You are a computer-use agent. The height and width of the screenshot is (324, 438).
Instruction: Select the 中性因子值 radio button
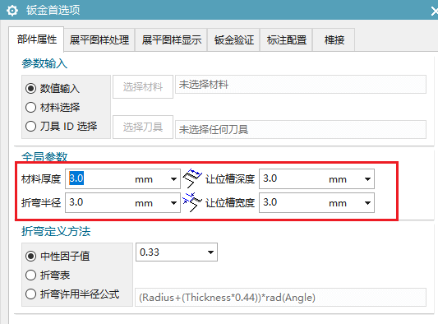click(30, 256)
